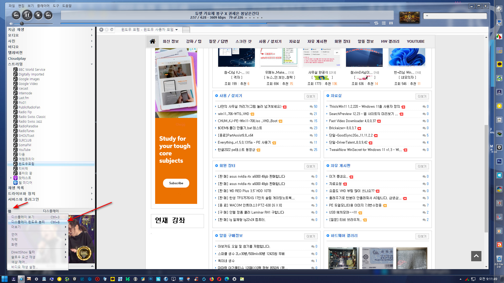
Task: Choose 디스플레이 윈도우 분리 menu entry
Action: 38,222
